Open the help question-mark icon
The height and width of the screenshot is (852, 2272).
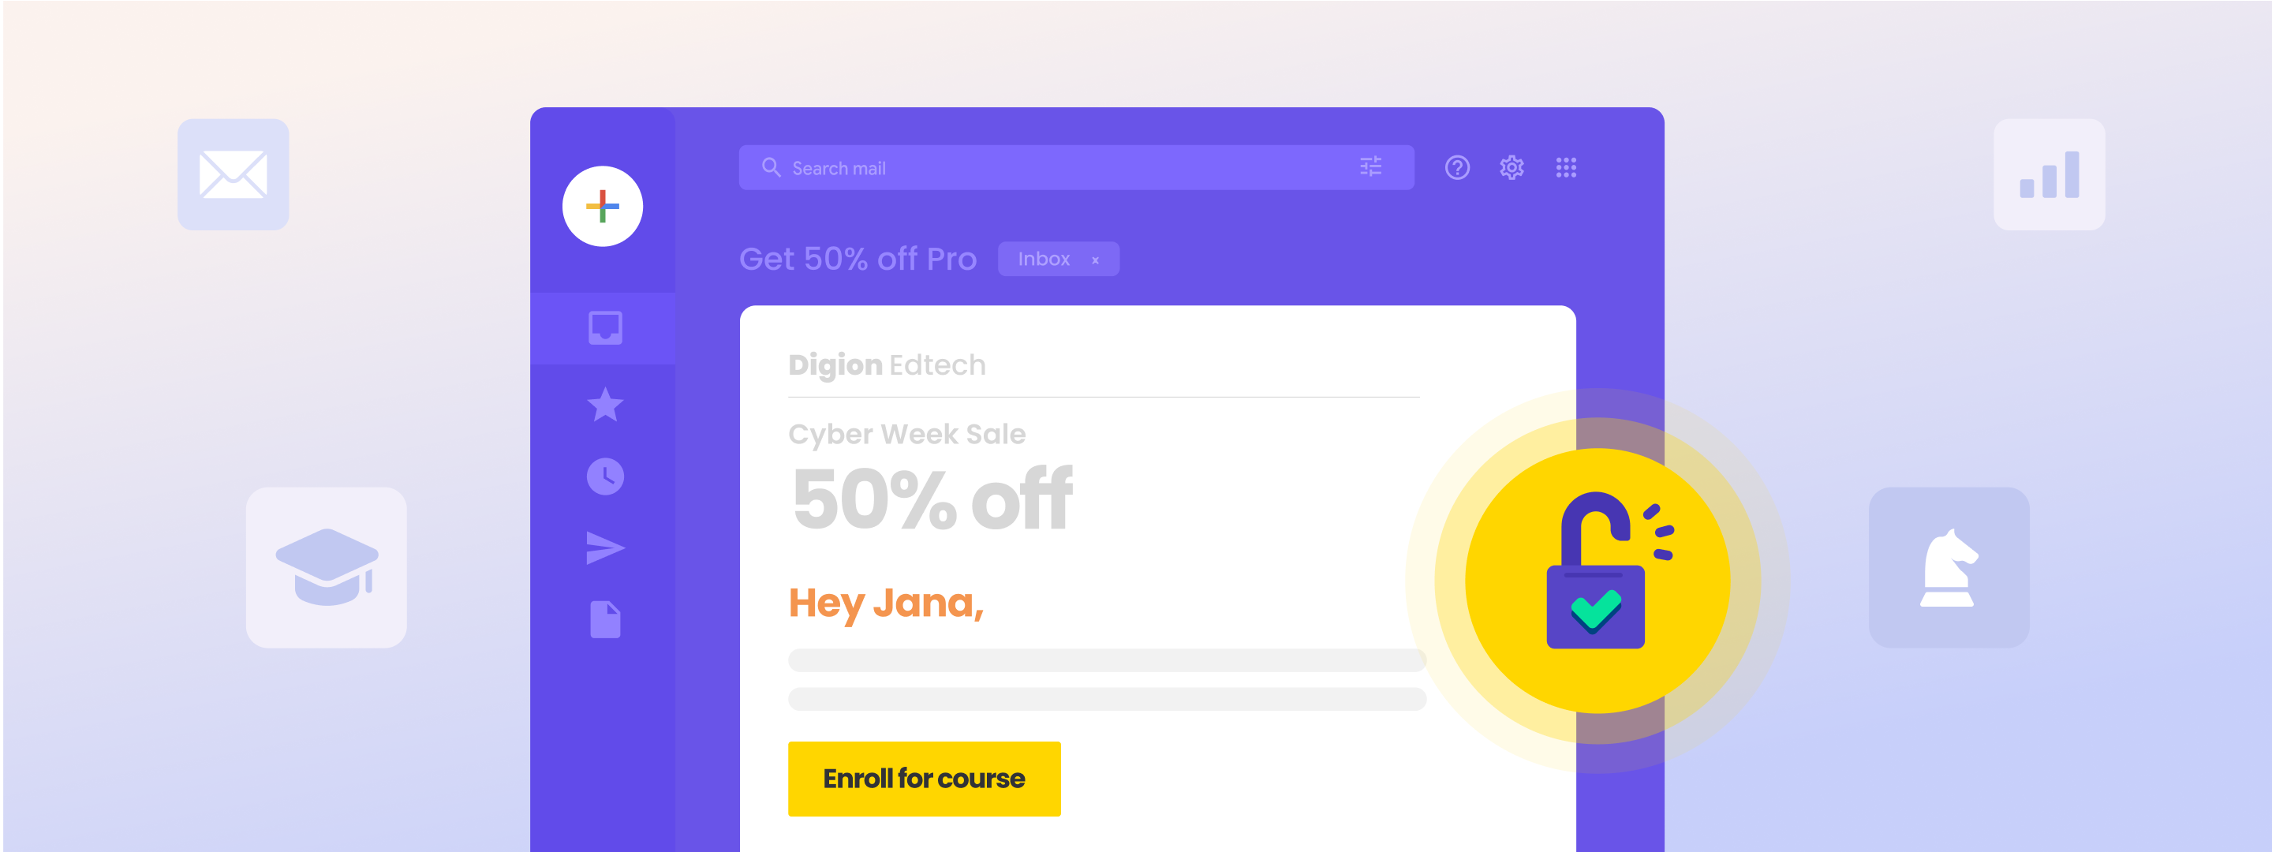[1457, 167]
